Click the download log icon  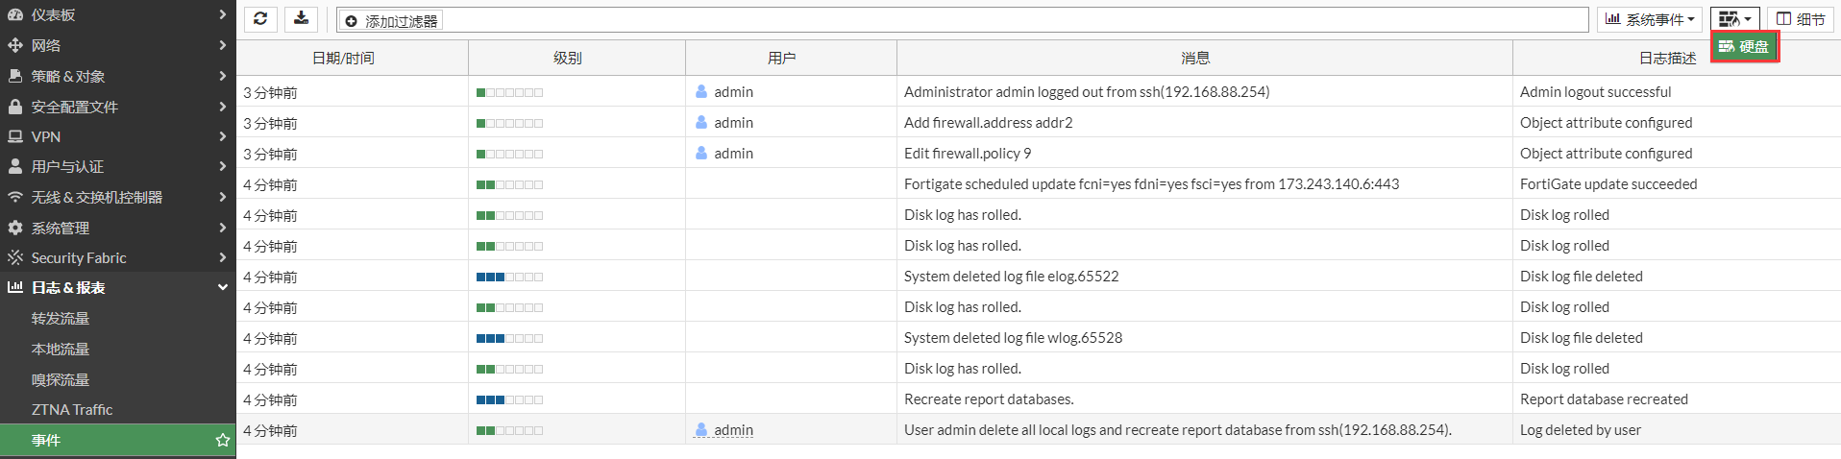[302, 19]
